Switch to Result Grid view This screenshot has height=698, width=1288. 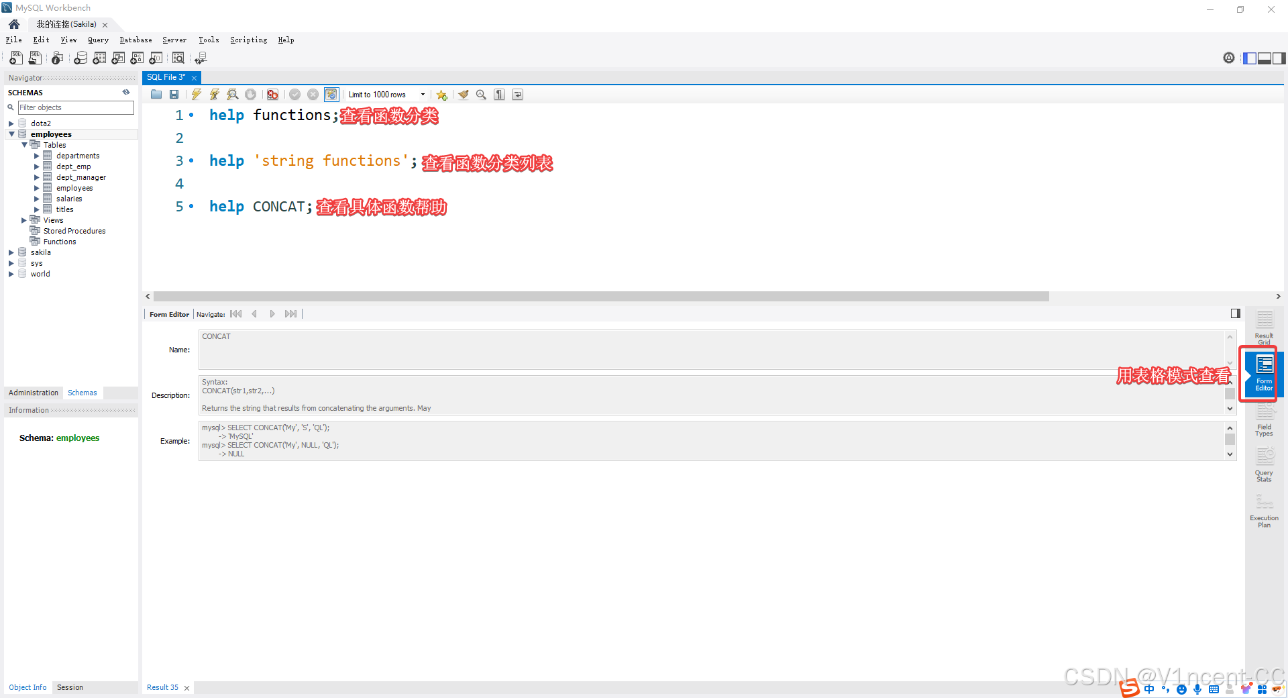[1264, 329]
